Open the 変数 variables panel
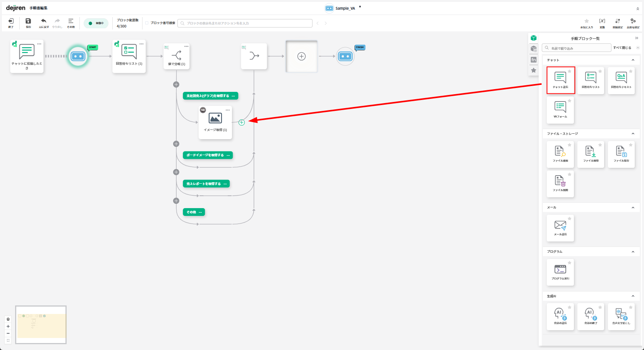Image resolution: width=644 pixels, height=350 pixels. [x=602, y=23]
